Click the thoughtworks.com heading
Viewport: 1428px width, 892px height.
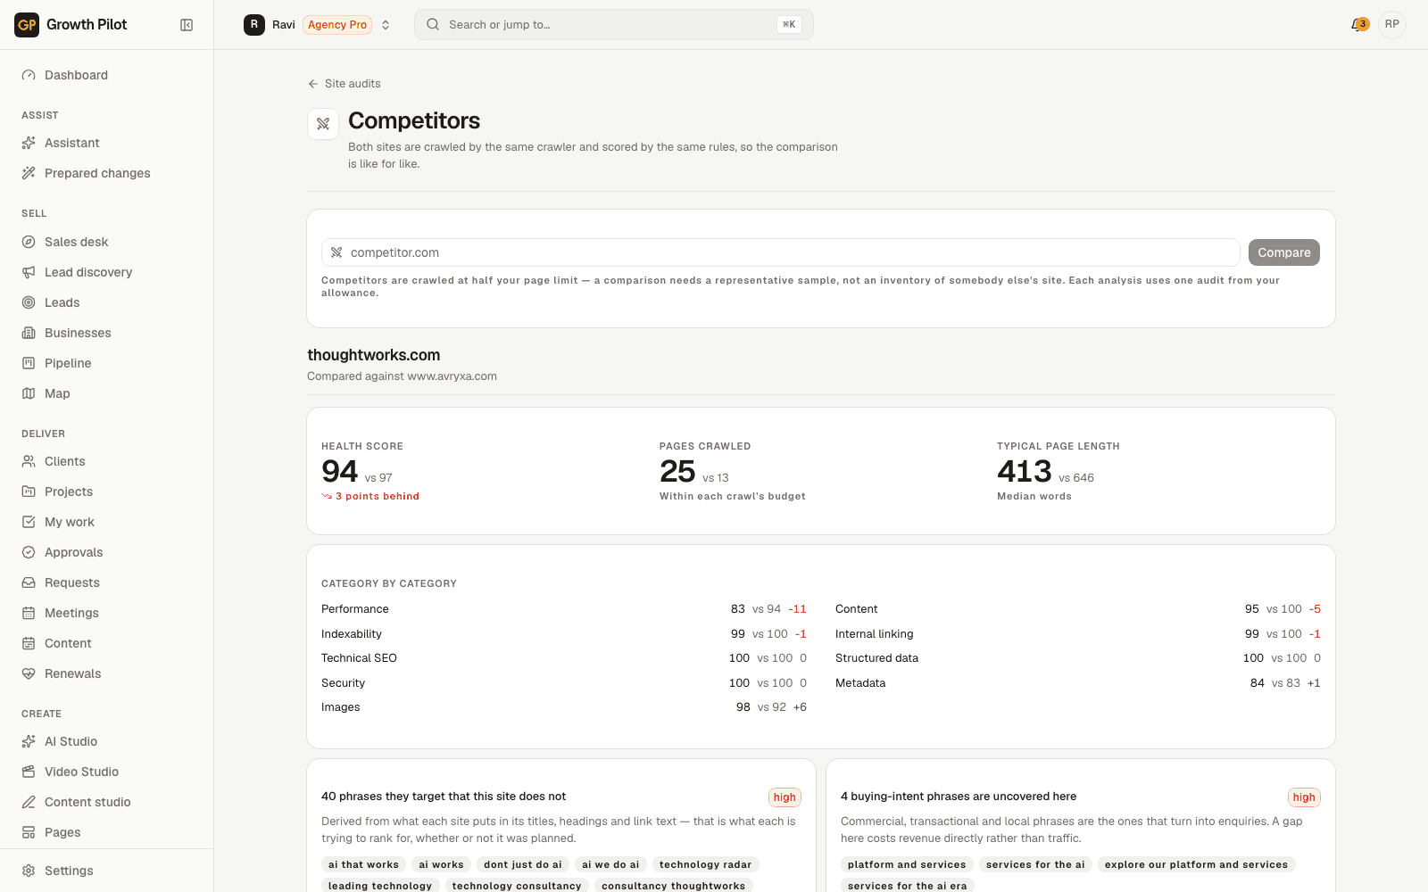point(374,355)
